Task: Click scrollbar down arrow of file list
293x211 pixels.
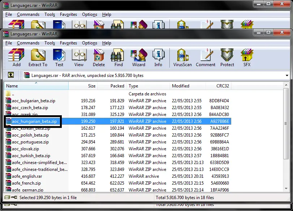Action: pyautogui.click(x=286, y=189)
